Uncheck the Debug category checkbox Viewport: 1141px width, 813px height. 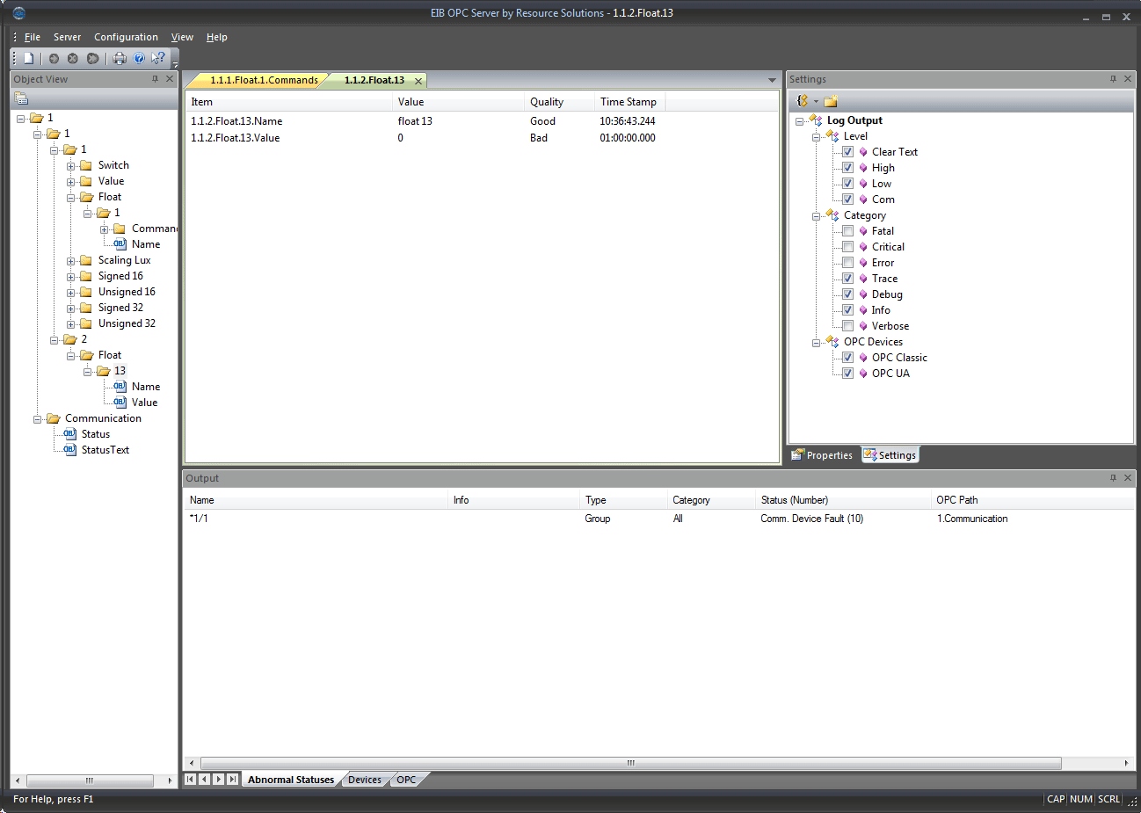(x=848, y=294)
